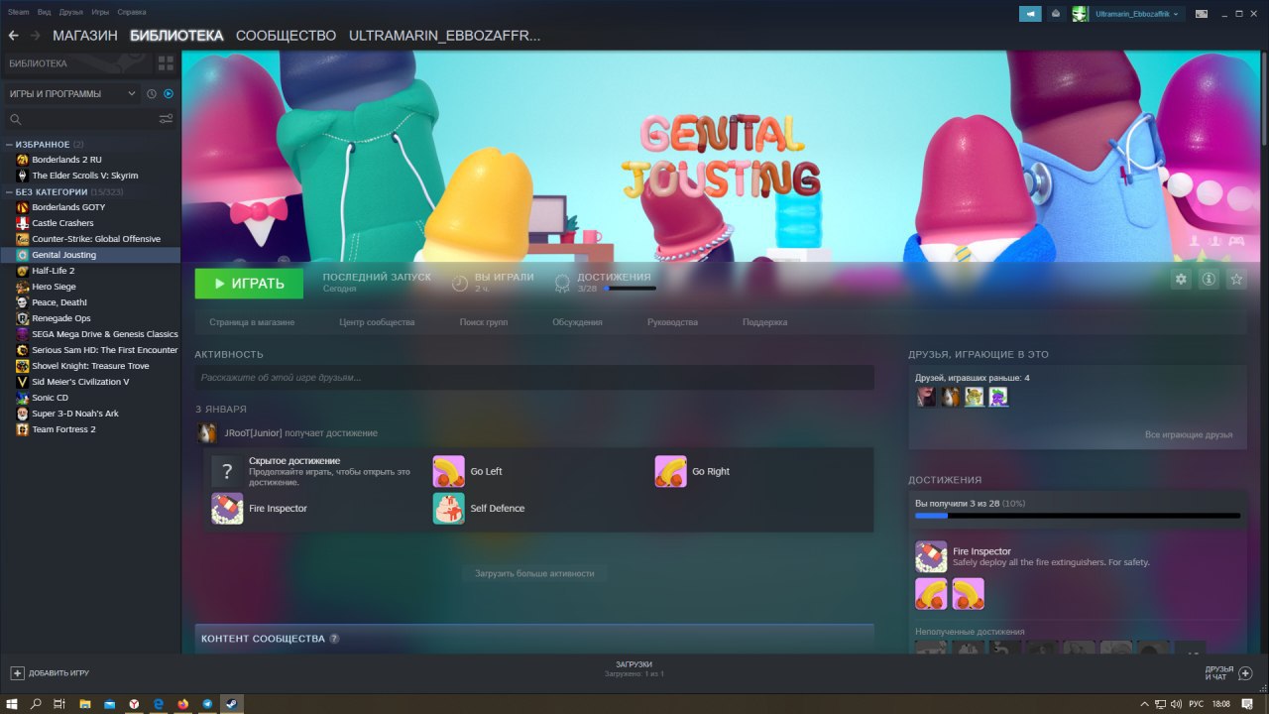Sort library by recent activity clock icon
Viewport: 1269px width, 714px height.
[x=152, y=94]
